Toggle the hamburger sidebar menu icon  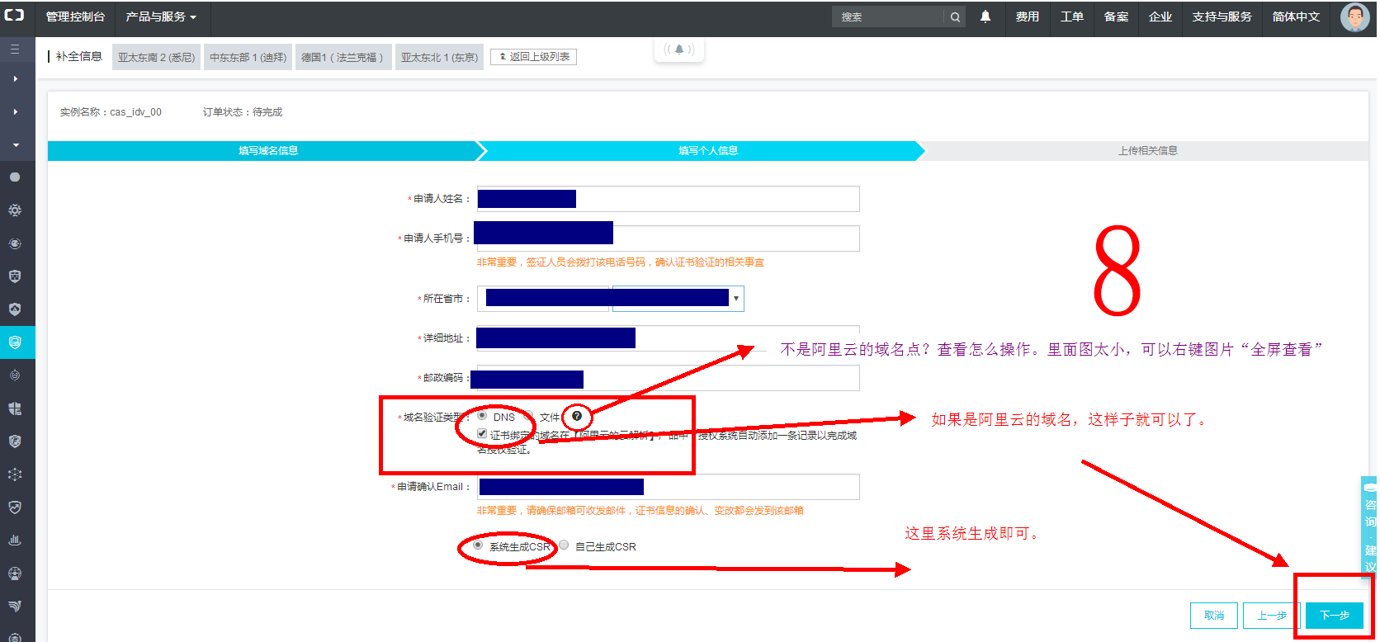pyautogui.click(x=15, y=50)
